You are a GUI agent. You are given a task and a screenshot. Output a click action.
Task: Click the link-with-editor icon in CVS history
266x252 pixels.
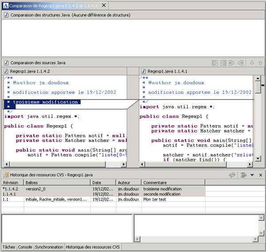(x=243, y=175)
